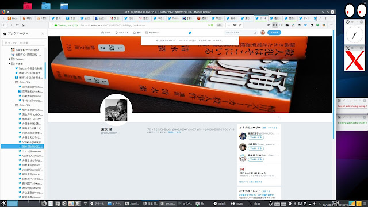Viewport: 368px width, 207px height.
Task: Click the taskbar clock showing 1:54
Action: pos(336,204)
